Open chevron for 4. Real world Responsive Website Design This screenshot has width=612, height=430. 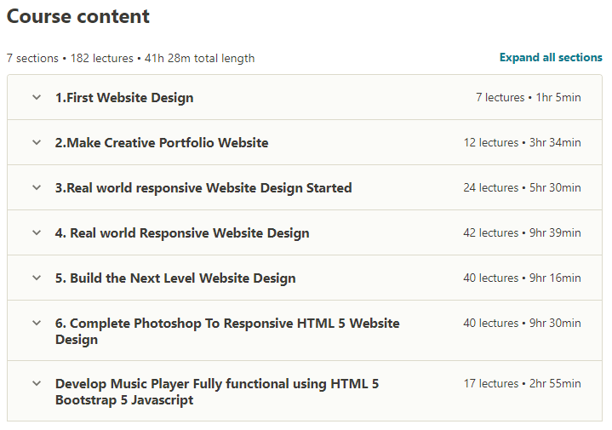(37, 232)
